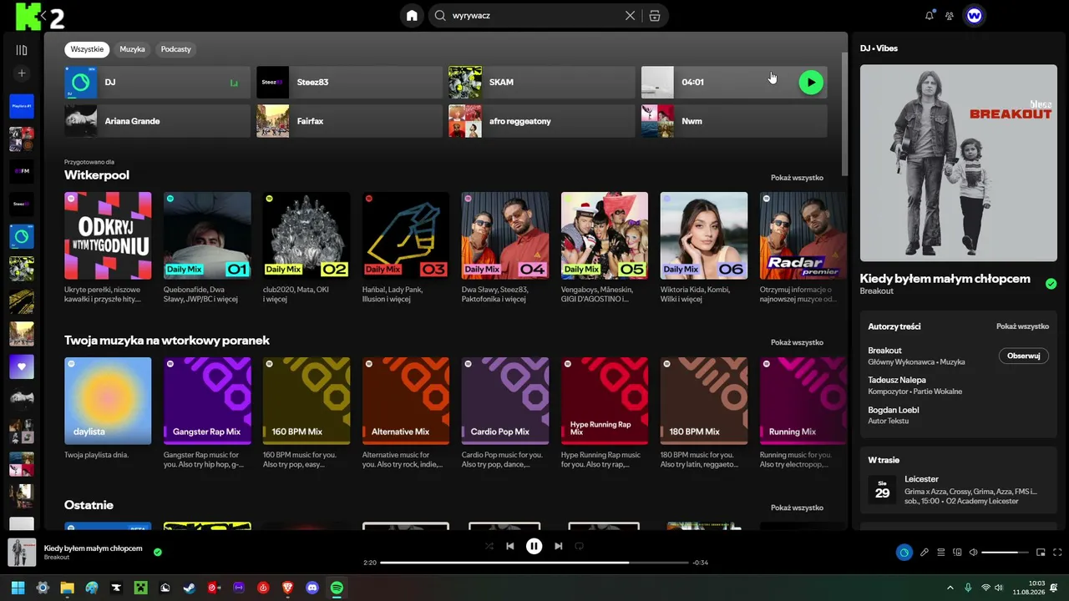This screenshot has height=601, width=1069.
Task: Open the Friend Activity icon
Action: [950, 15]
